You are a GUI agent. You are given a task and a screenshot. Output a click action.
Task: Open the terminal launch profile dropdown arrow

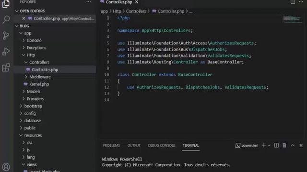(269, 145)
